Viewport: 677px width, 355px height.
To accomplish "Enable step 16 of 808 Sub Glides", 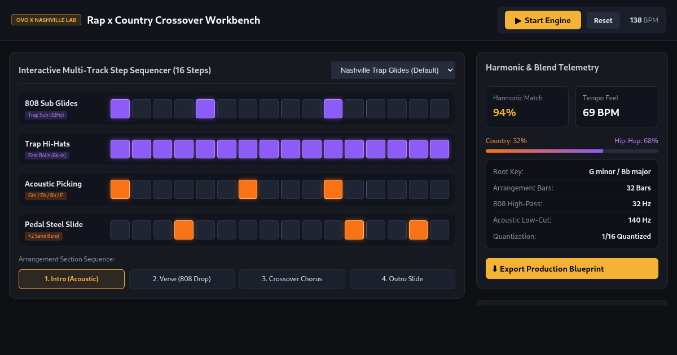I will [x=439, y=109].
